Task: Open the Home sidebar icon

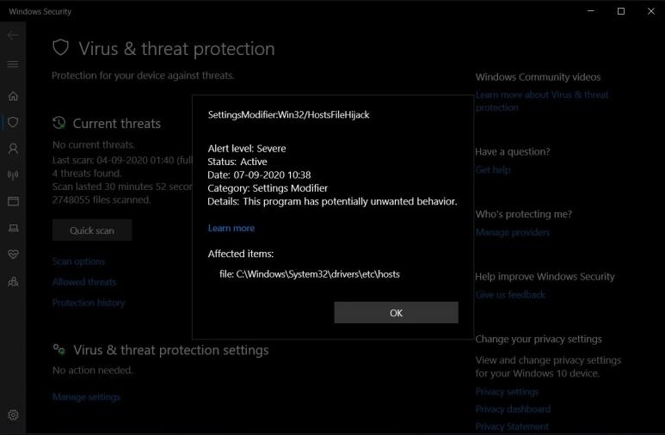Action: click(x=13, y=96)
